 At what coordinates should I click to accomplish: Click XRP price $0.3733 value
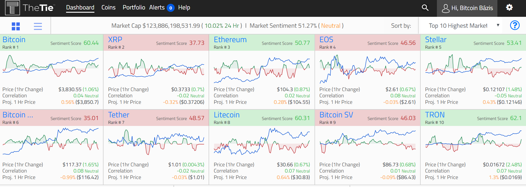click(181, 89)
